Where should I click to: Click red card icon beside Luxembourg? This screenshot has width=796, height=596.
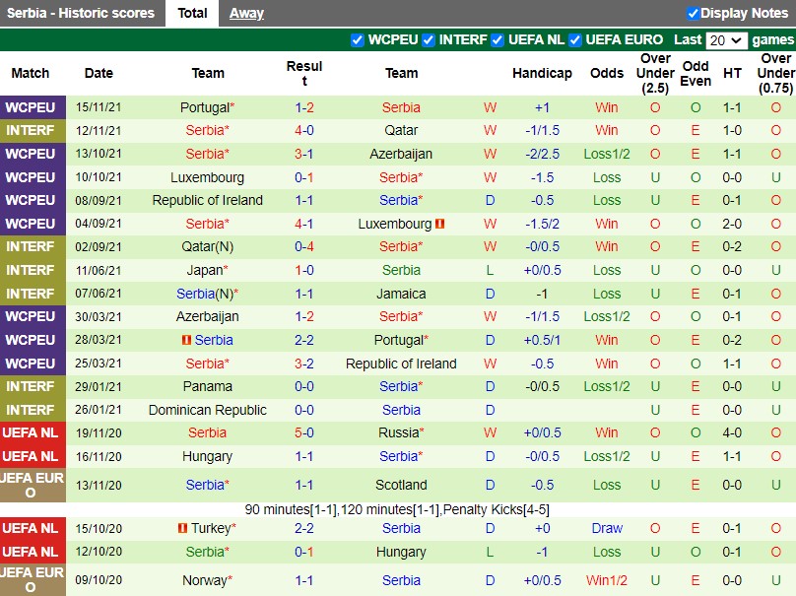[x=440, y=224]
